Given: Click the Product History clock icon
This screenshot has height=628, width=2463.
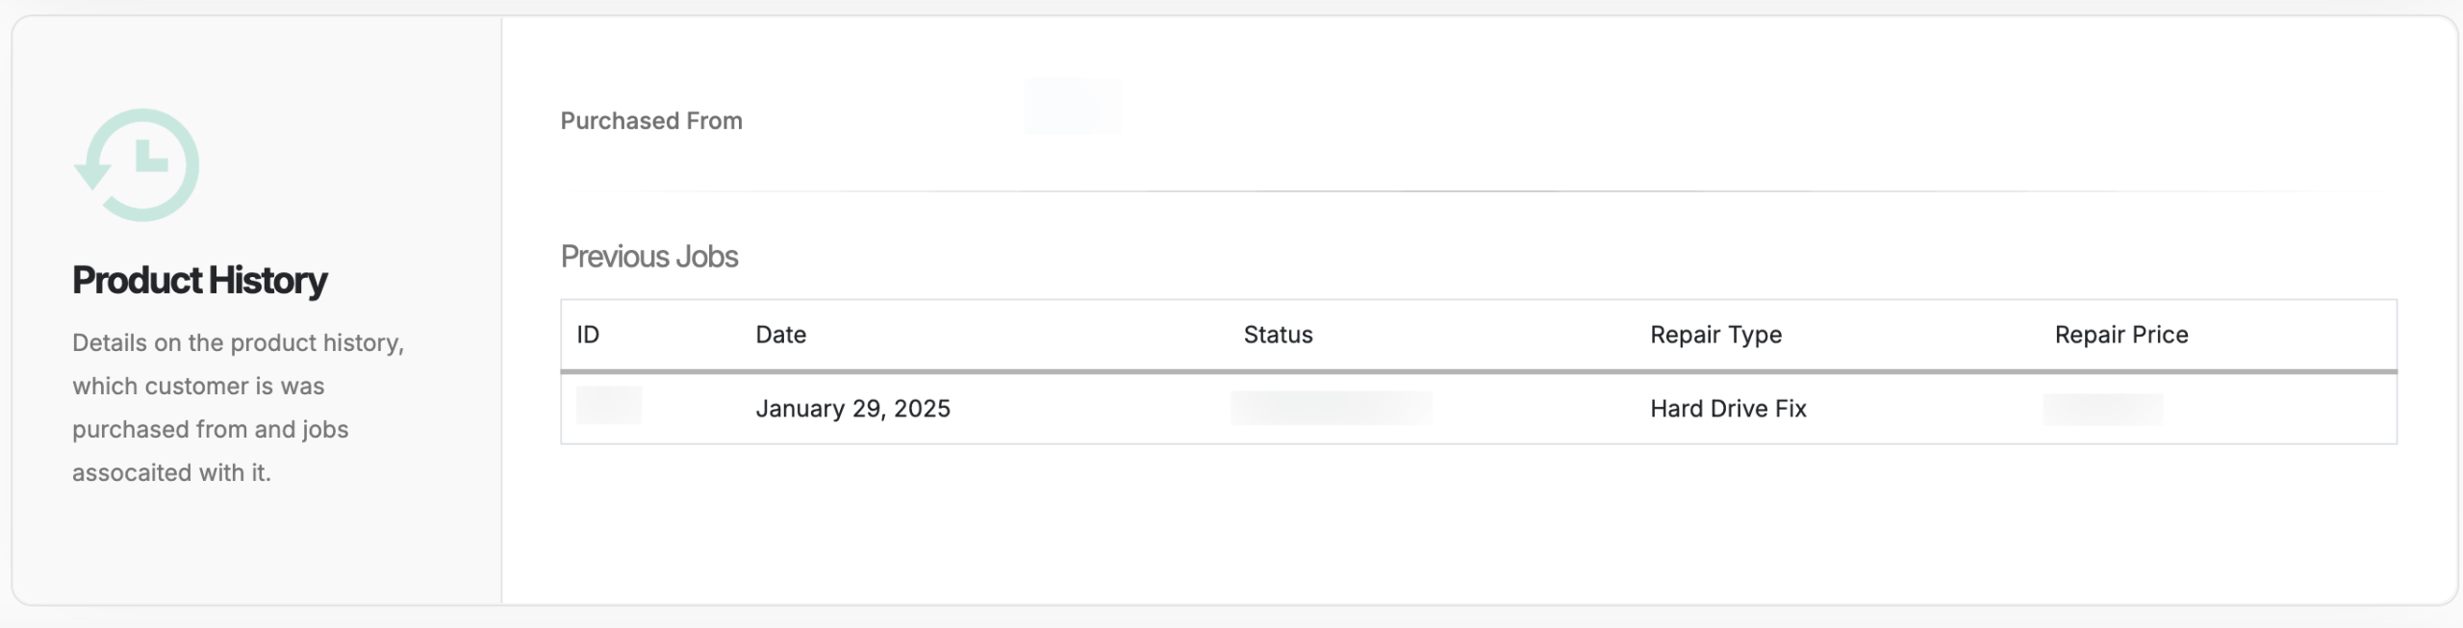Looking at the screenshot, I should pyautogui.click(x=137, y=164).
